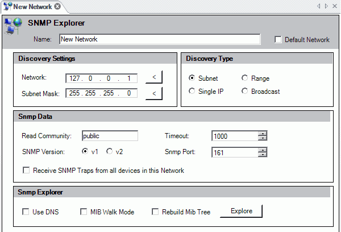Select Broadcast discovery type
The image size is (341, 232).
click(245, 91)
